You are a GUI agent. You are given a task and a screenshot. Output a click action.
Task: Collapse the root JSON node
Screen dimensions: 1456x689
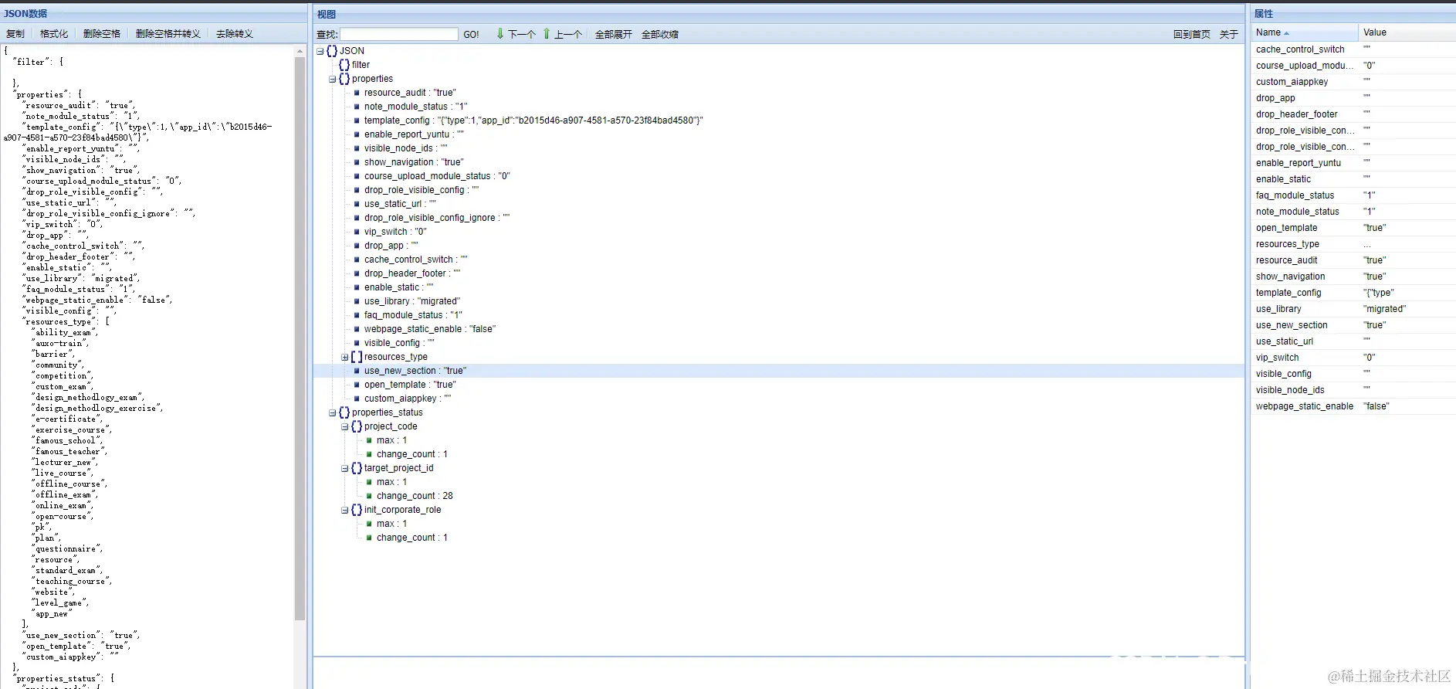[320, 51]
